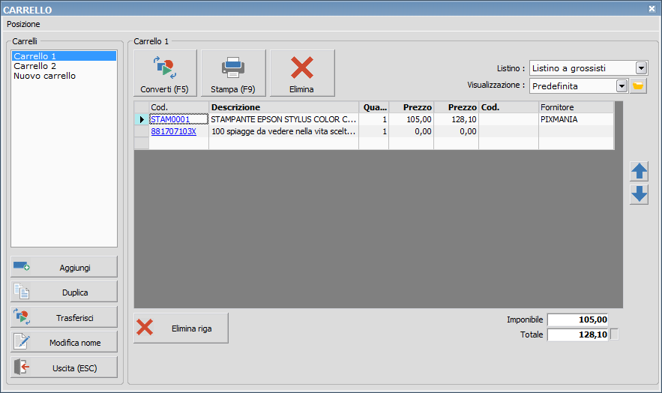This screenshot has width=662, height=393.
Task: Rename the cart with Modifica nome
Action: 64,342
